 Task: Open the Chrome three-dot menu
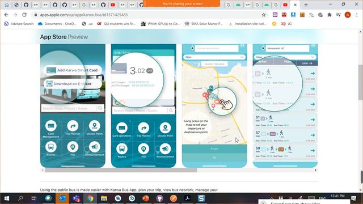[x=357, y=15]
